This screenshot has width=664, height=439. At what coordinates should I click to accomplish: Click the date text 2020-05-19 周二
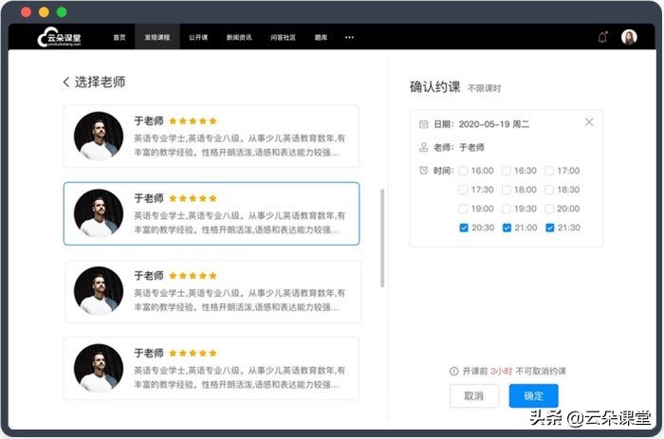[494, 124]
